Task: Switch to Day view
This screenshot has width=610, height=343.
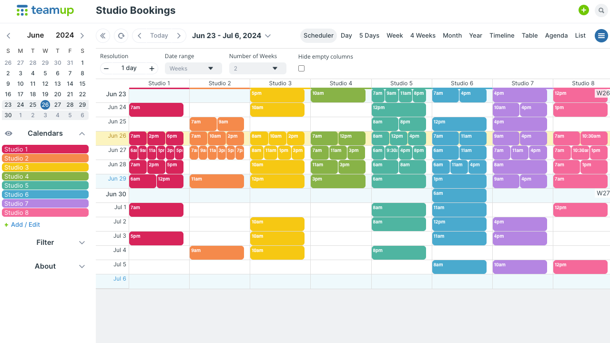Action: (x=346, y=36)
